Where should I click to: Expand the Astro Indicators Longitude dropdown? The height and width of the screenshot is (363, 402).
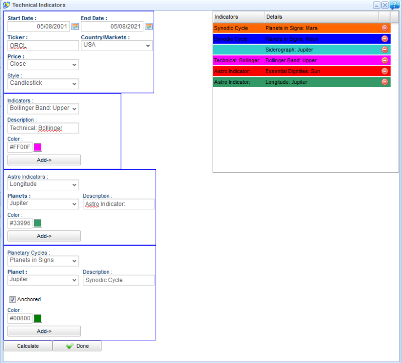coord(43,185)
